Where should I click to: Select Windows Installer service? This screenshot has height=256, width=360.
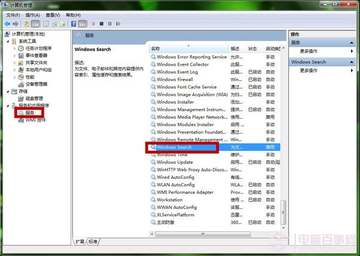[x=215, y=102]
